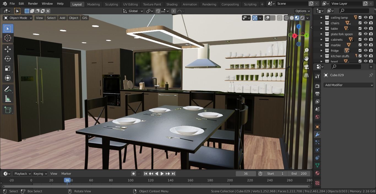Click the End frame field 200
376x194 pixels.
[x=299, y=174]
